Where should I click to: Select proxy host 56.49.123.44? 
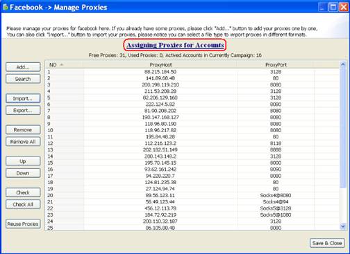click(160, 202)
